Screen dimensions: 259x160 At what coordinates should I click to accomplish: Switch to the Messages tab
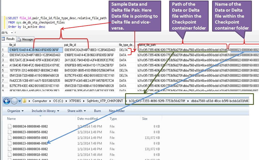[x=26, y=39]
